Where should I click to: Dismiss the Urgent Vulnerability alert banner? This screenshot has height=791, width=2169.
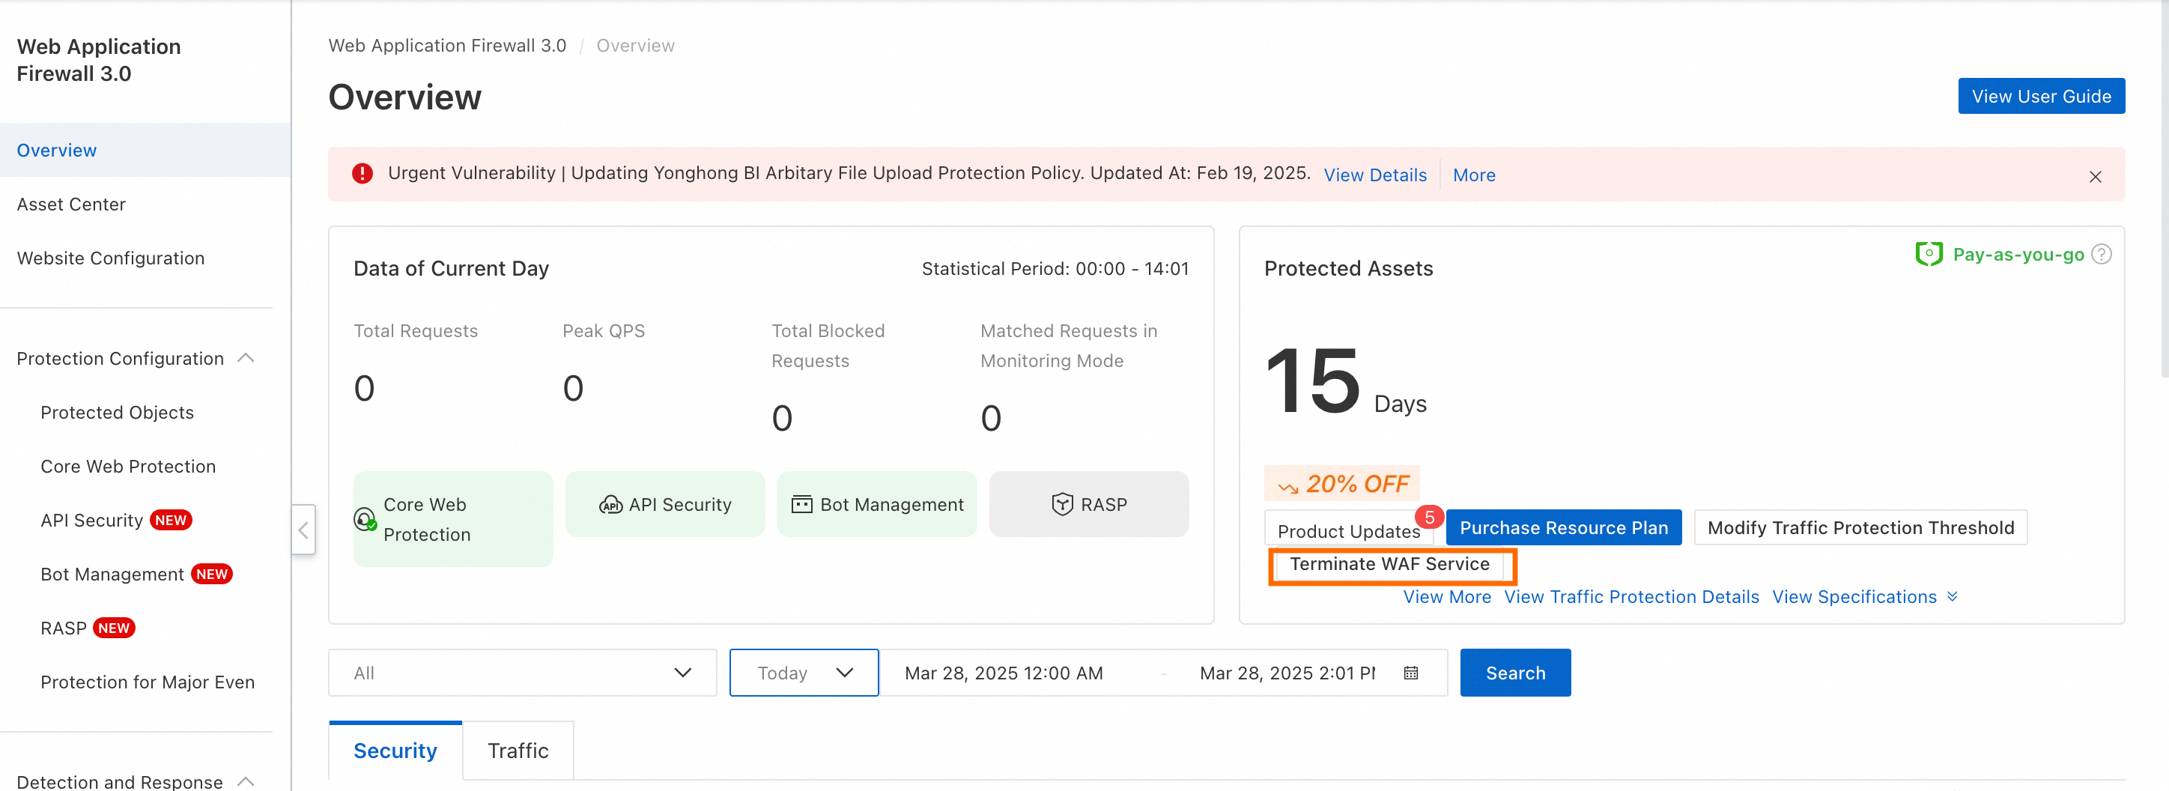pos(2095,176)
